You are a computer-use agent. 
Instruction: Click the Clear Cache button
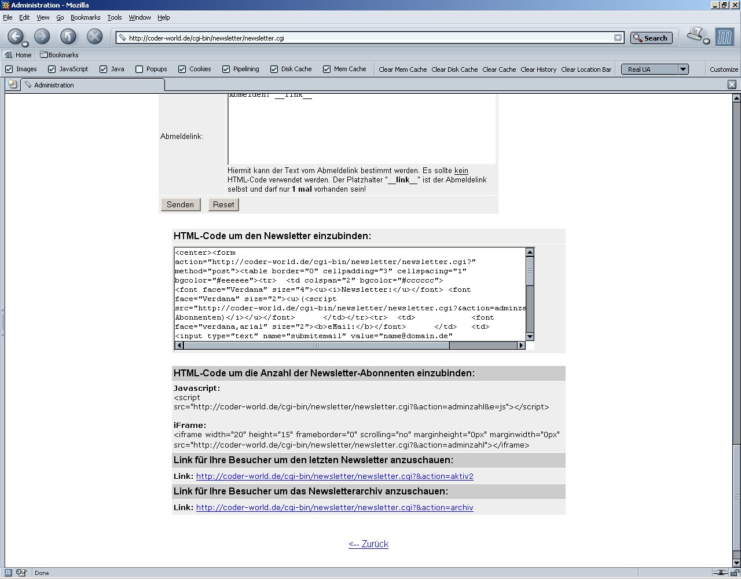[x=499, y=69]
